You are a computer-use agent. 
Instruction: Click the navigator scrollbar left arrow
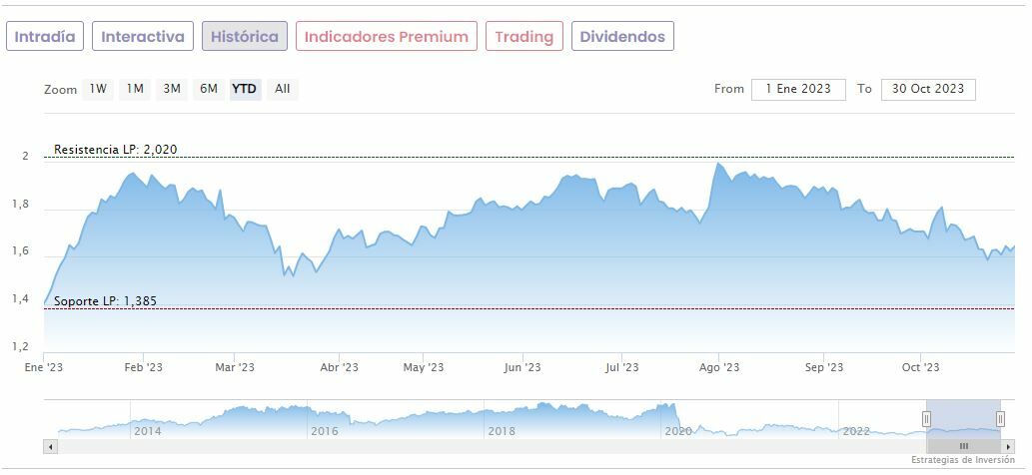pyautogui.click(x=50, y=446)
